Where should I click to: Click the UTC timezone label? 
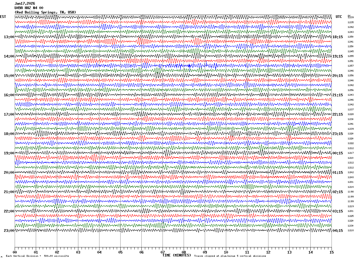pyautogui.click(x=339, y=17)
